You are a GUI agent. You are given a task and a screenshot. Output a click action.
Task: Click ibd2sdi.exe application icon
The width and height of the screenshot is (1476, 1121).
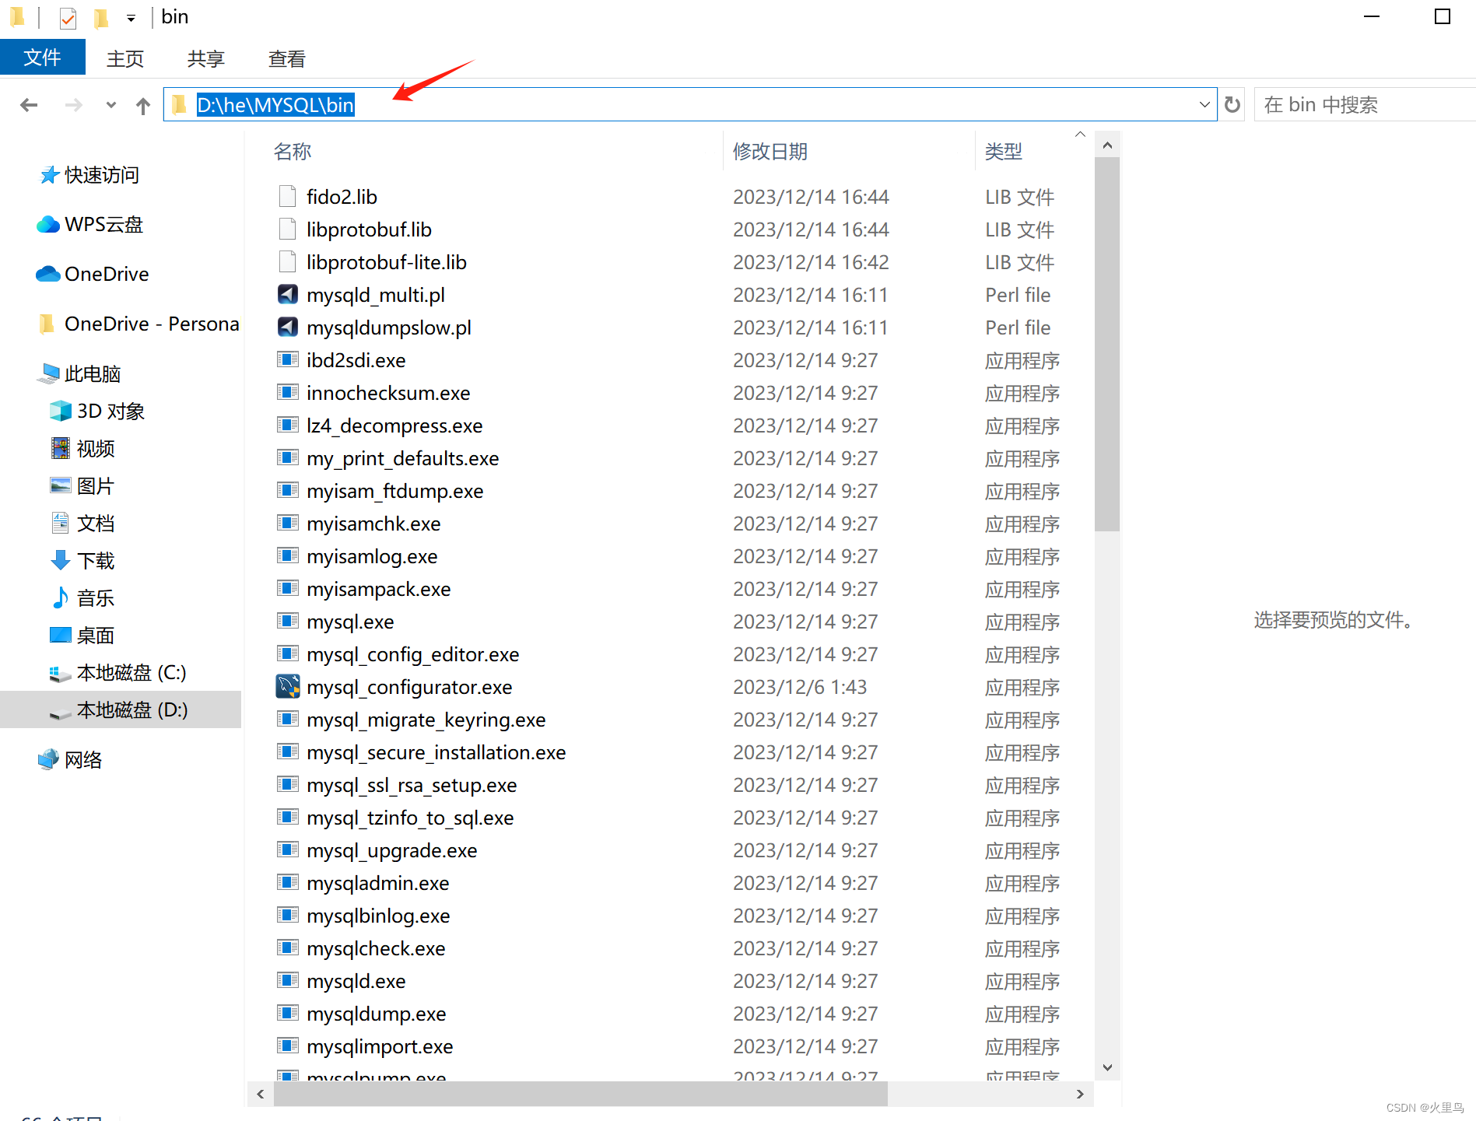click(x=287, y=359)
